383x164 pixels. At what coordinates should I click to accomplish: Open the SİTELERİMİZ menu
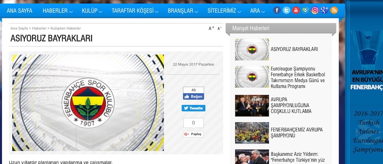point(224,11)
